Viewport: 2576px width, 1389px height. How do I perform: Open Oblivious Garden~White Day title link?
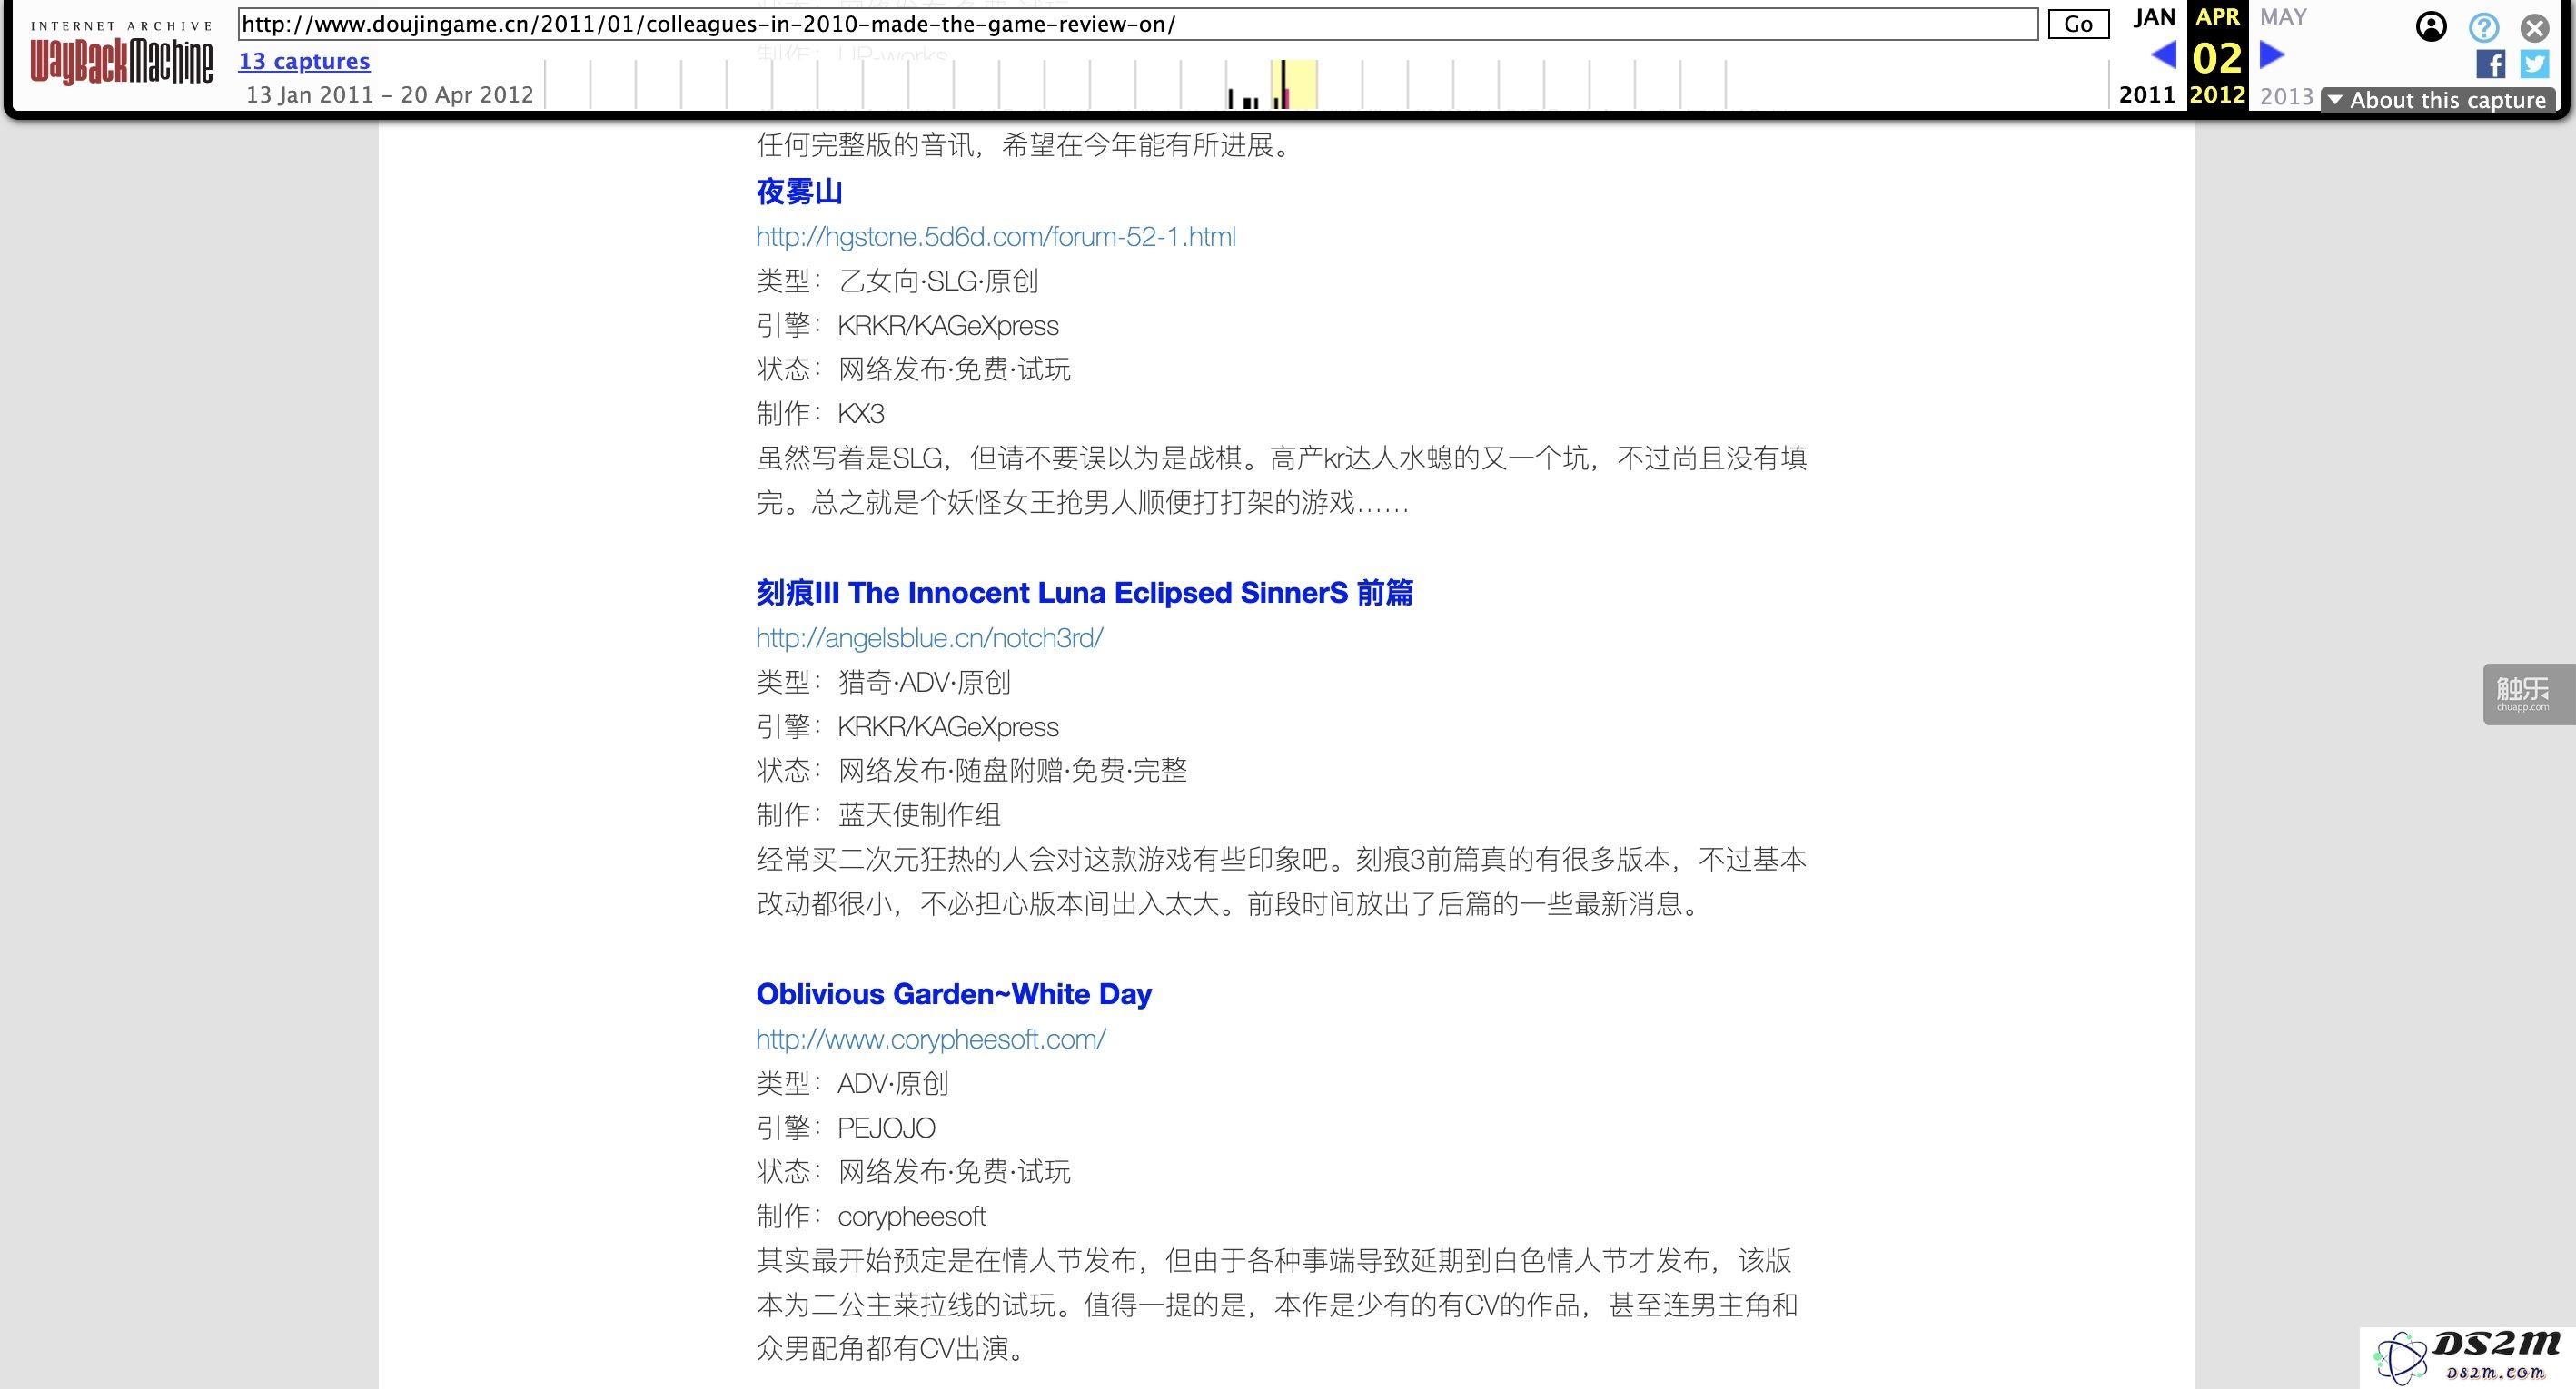click(954, 993)
